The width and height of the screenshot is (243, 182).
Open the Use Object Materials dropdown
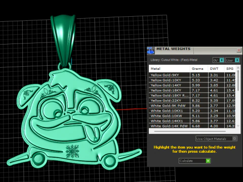tap(216, 139)
